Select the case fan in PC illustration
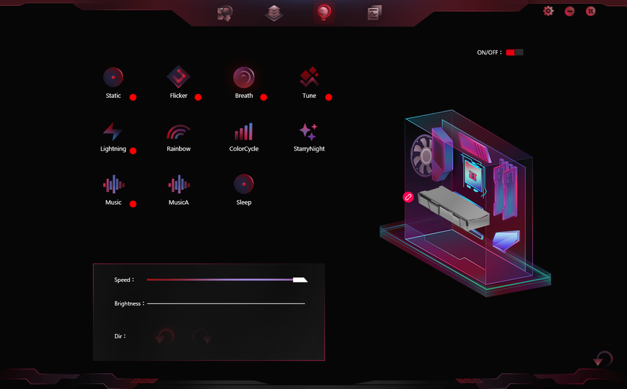This screenshot has width=627, height=389. 423,156
